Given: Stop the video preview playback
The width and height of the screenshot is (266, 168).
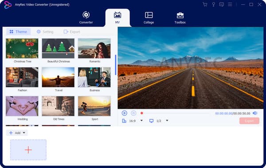Looking at the screenshot, I should coord(133,113).
